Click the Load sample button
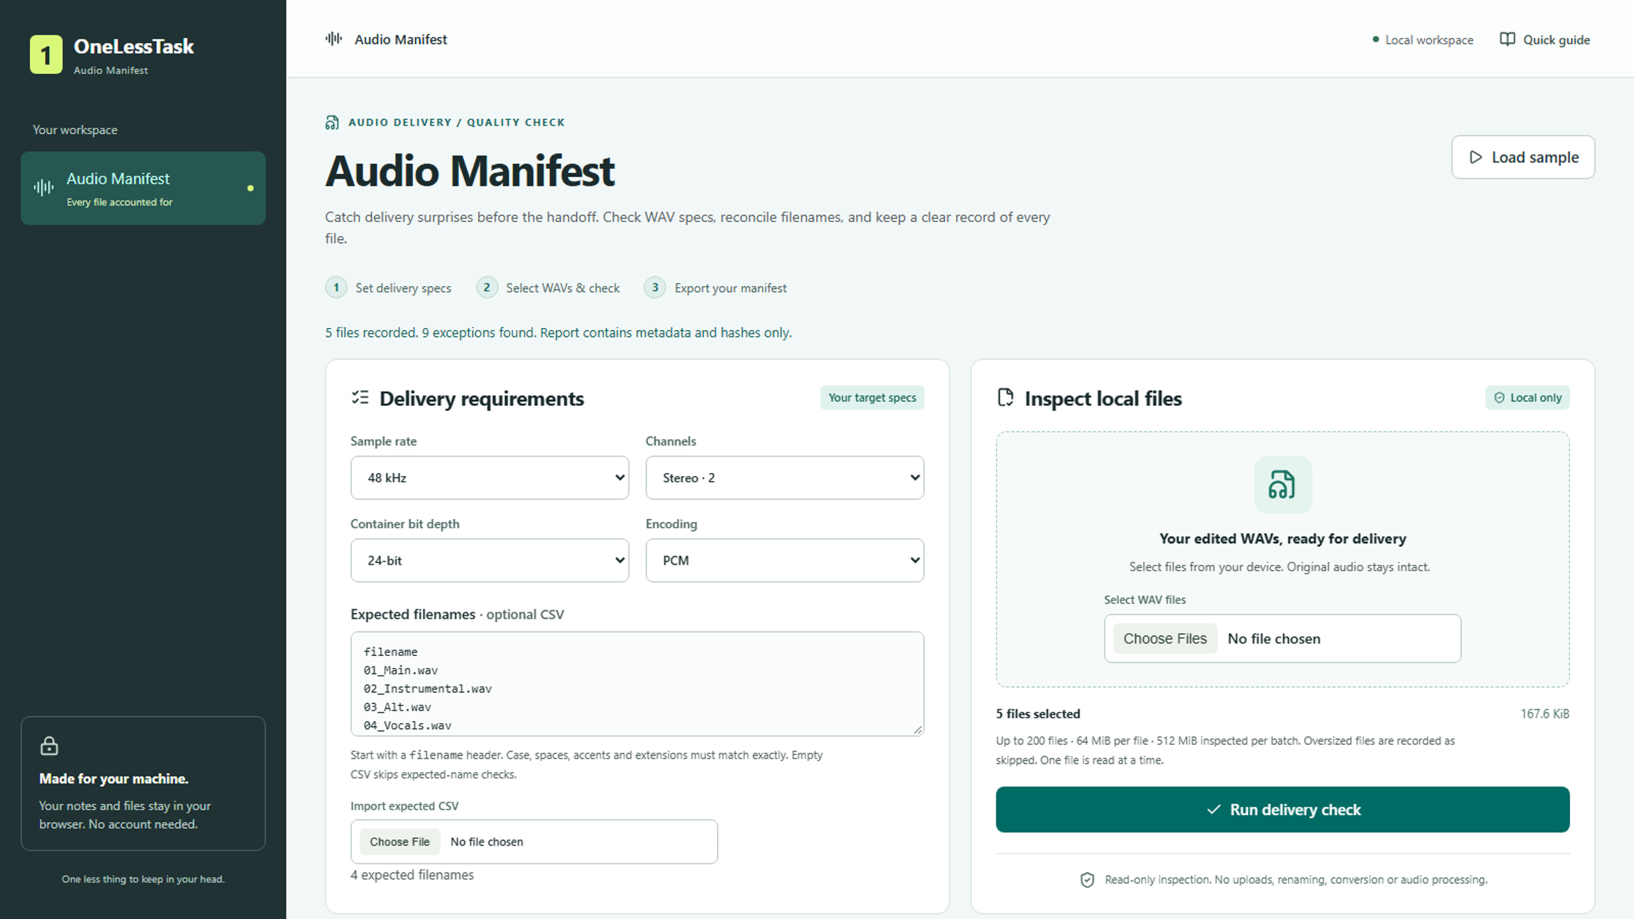The image size is (1634, 919). click(1523, 157)
